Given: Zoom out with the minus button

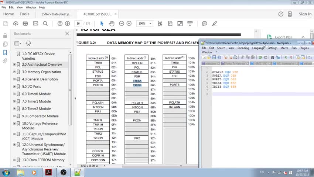Looking at the screenshot, I should [122, 24].
